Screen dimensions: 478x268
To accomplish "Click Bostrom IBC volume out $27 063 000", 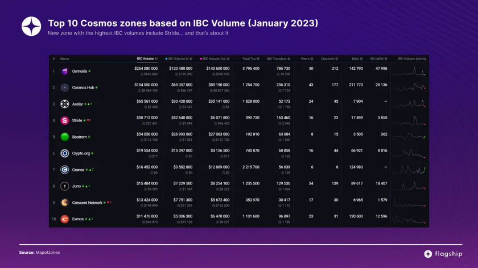I will click(219, 134).
